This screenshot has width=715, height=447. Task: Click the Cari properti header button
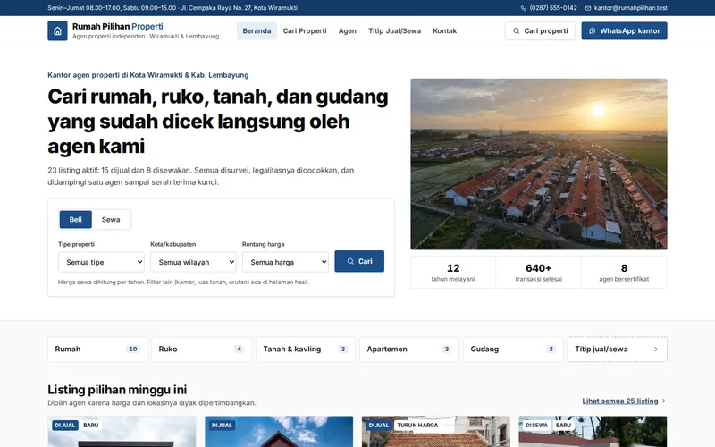click(541, 31)
